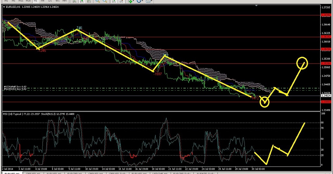Zoom in on the chart
The width and height of the screenshot is (333, 174).
click(x=97, y=1)
